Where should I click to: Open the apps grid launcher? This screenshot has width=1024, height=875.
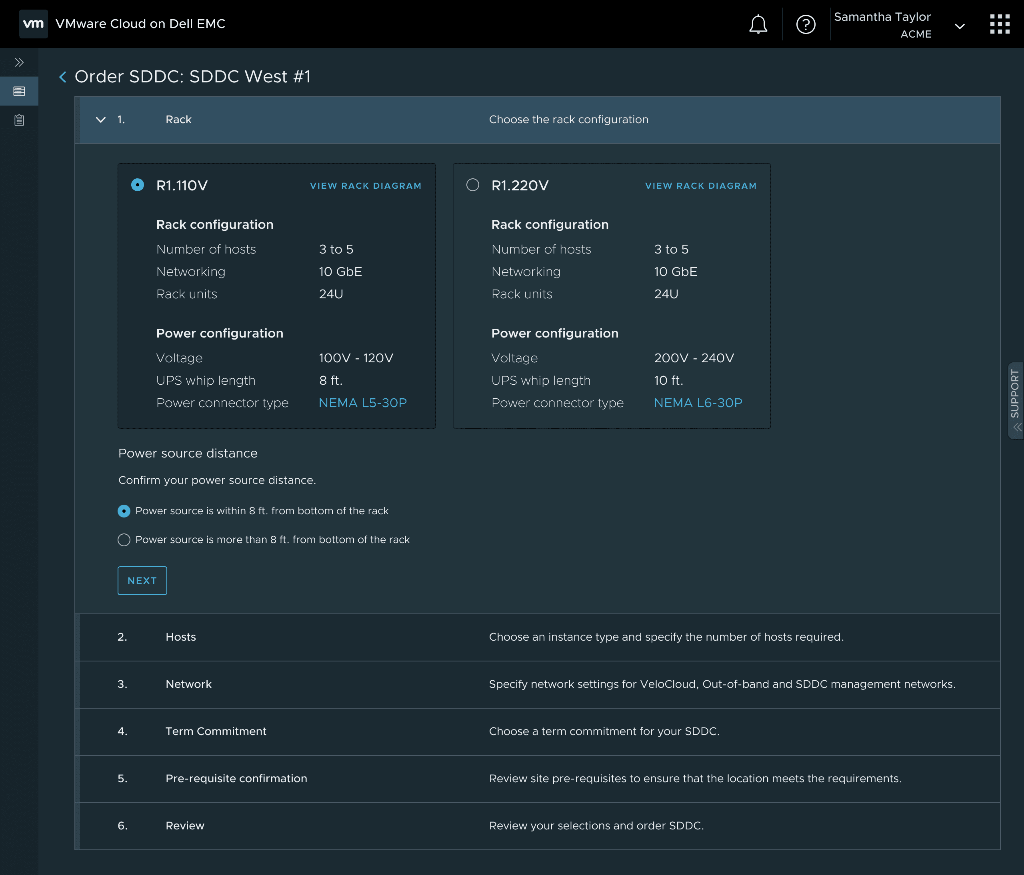coord(999,24)
